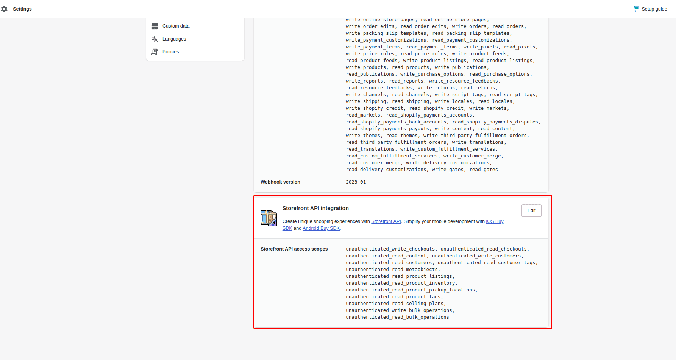Click the Settings gear icon
The image size is (676, 360).
[4, 9]
